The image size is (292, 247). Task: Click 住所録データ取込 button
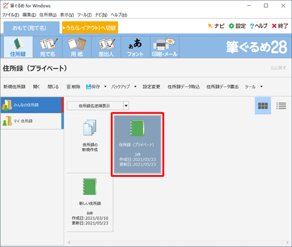[x=183, y=87]
